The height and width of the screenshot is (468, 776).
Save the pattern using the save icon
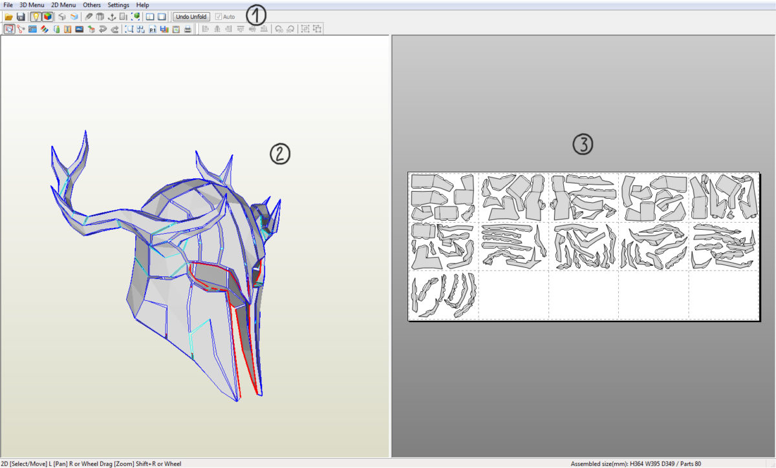pyautogui.click(x=20, y=16)
